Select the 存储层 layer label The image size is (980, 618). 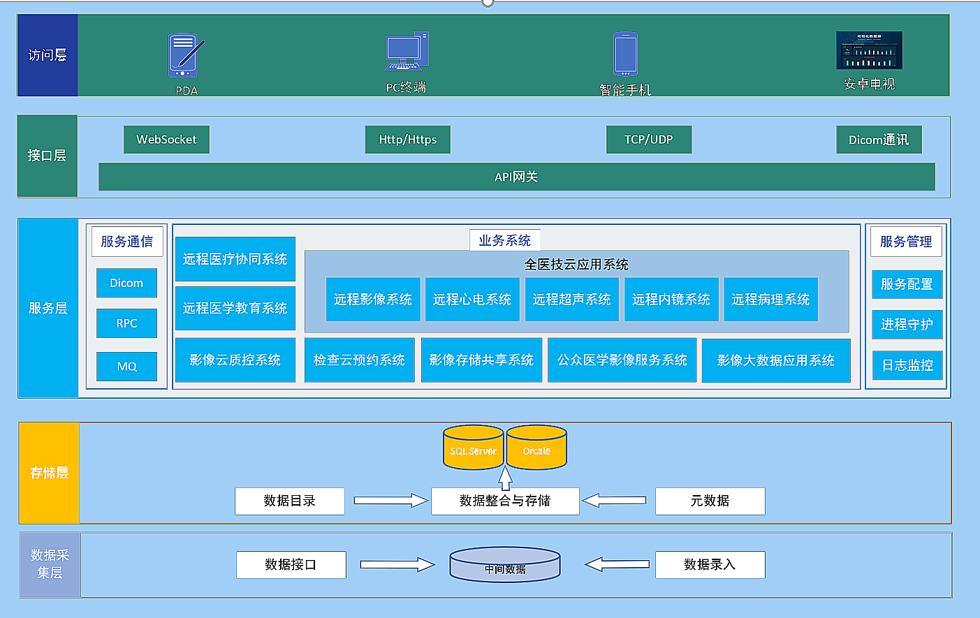pyautogui.click(x=48, y=472)
